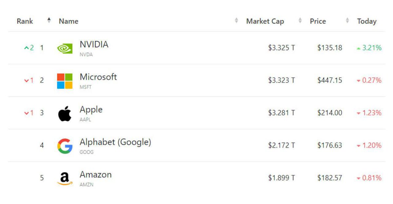393x204 pixels.
Task: Click the Market Cap header label
Action: [x=265, y=21]
